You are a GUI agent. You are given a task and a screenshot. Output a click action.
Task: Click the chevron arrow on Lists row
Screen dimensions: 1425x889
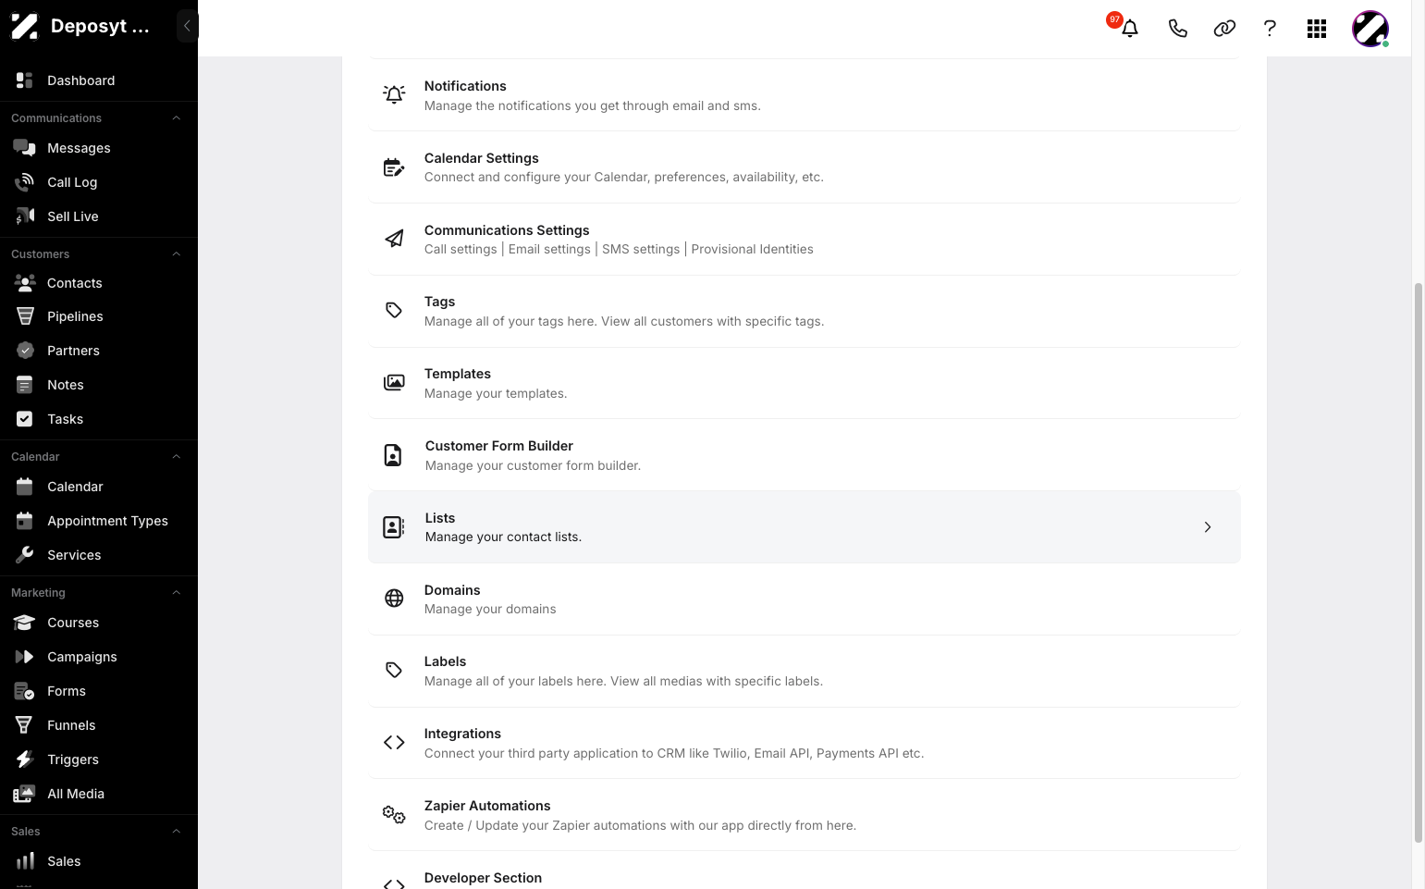tap(1208, 527)
